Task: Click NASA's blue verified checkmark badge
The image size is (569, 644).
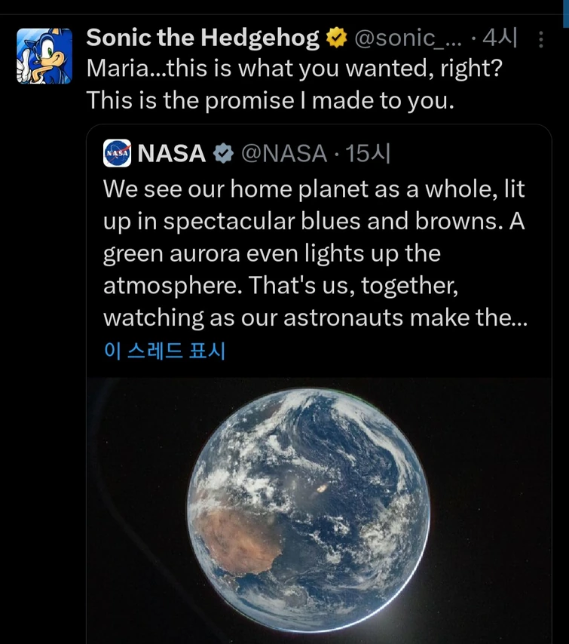Action: pos(223,154)
